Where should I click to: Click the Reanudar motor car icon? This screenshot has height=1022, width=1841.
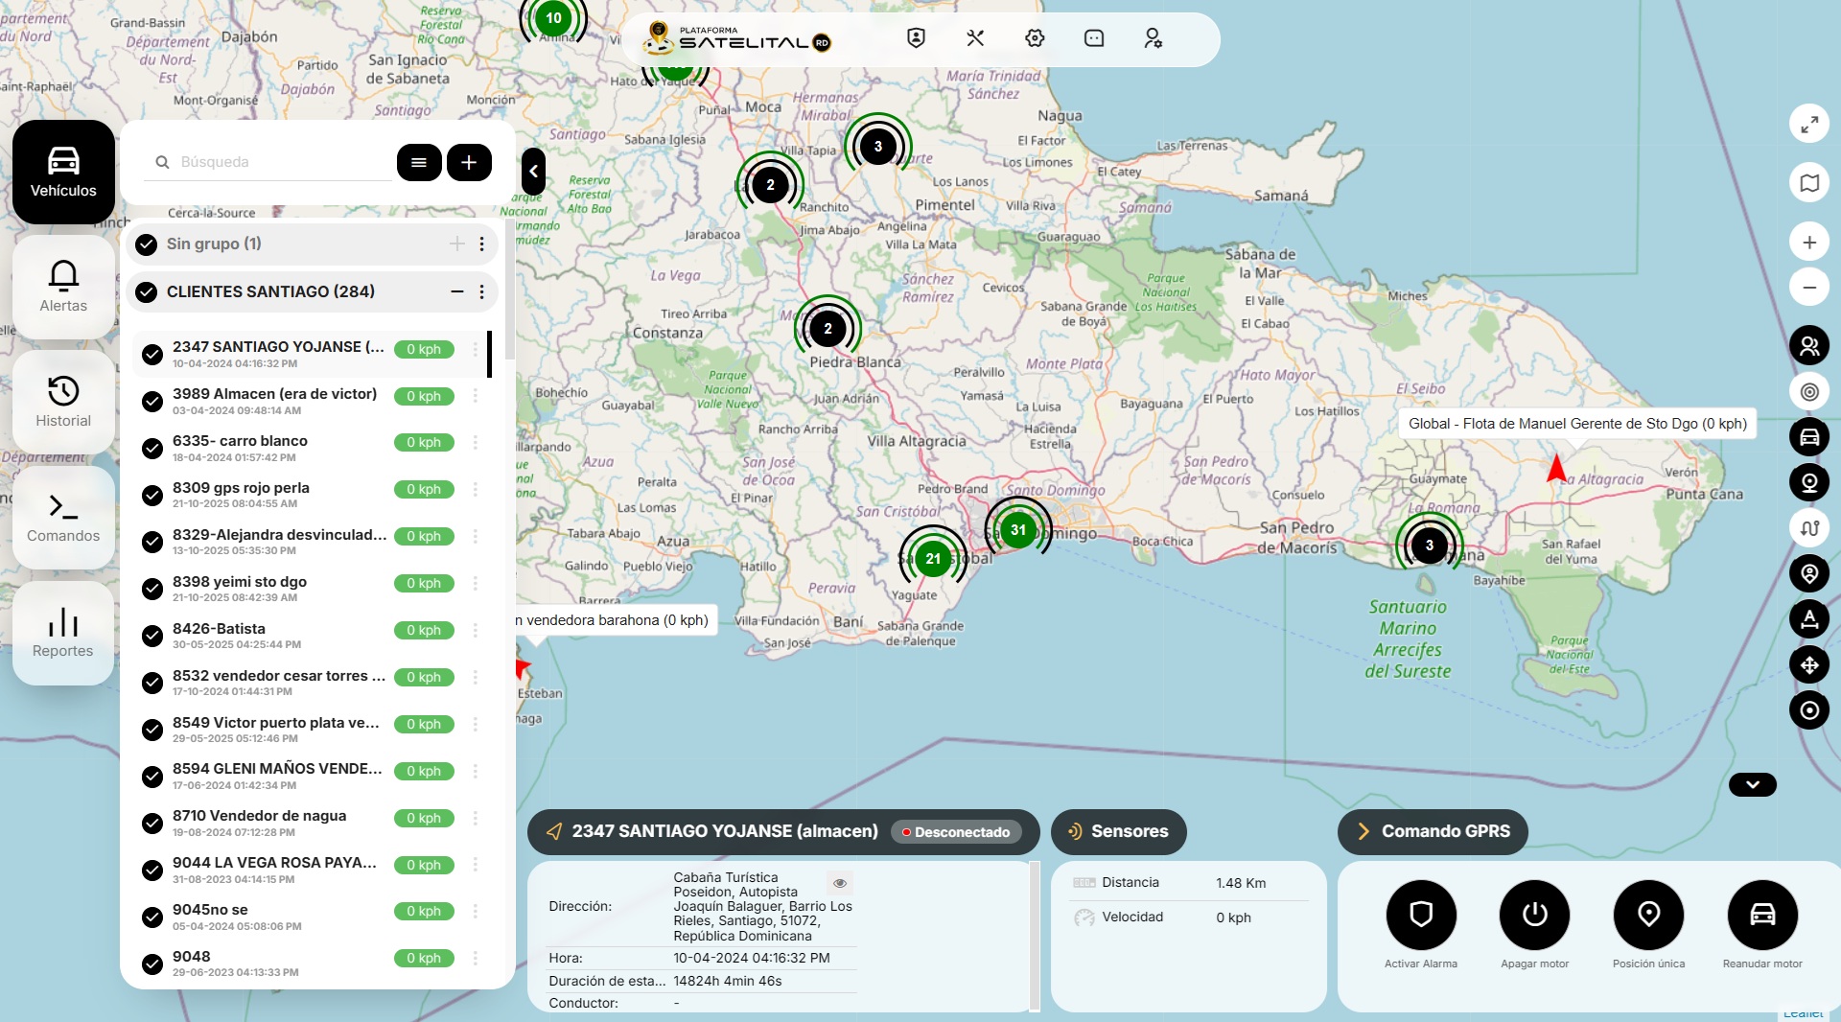1761,915
